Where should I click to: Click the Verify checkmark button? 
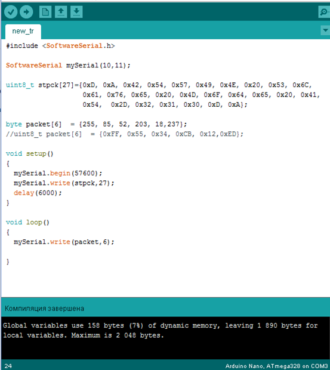point(11,12)
